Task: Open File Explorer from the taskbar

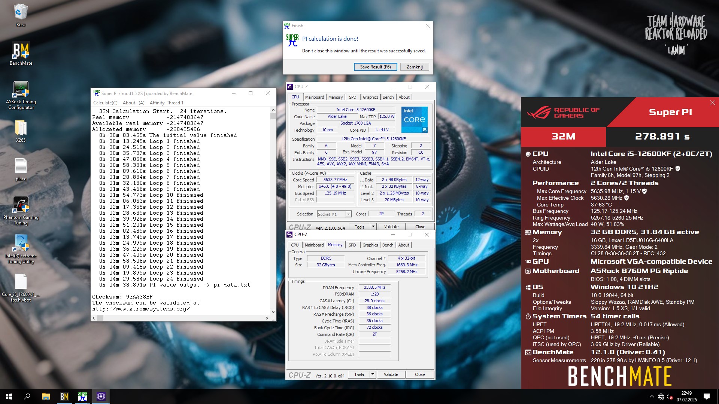Action: pyautogui.click(x=46, y=397)
